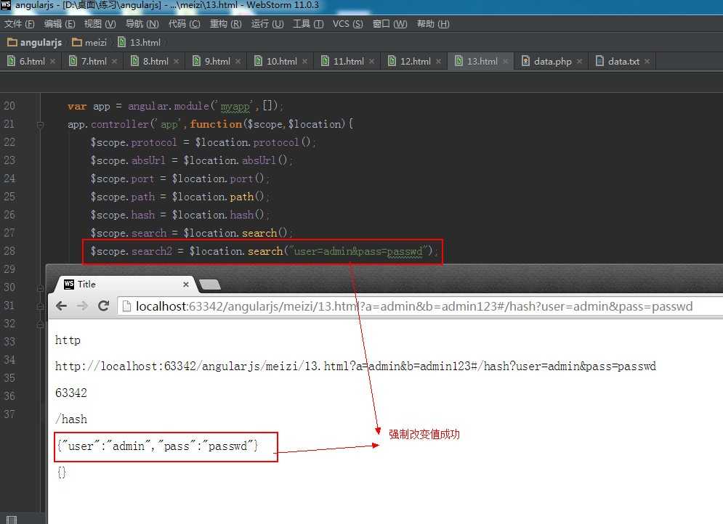This screenshot has height=524, width=723.
Task: Reload the browser page
Action: [x=104, y=306]
